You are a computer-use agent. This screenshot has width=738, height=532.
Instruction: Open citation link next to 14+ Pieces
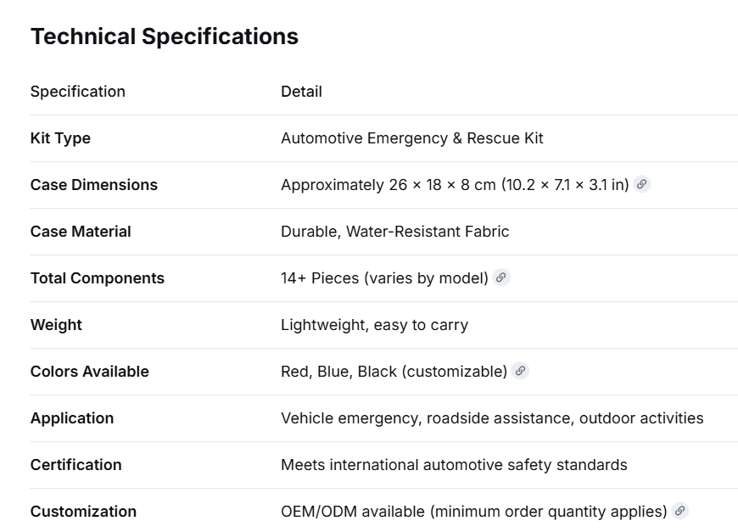501,277
